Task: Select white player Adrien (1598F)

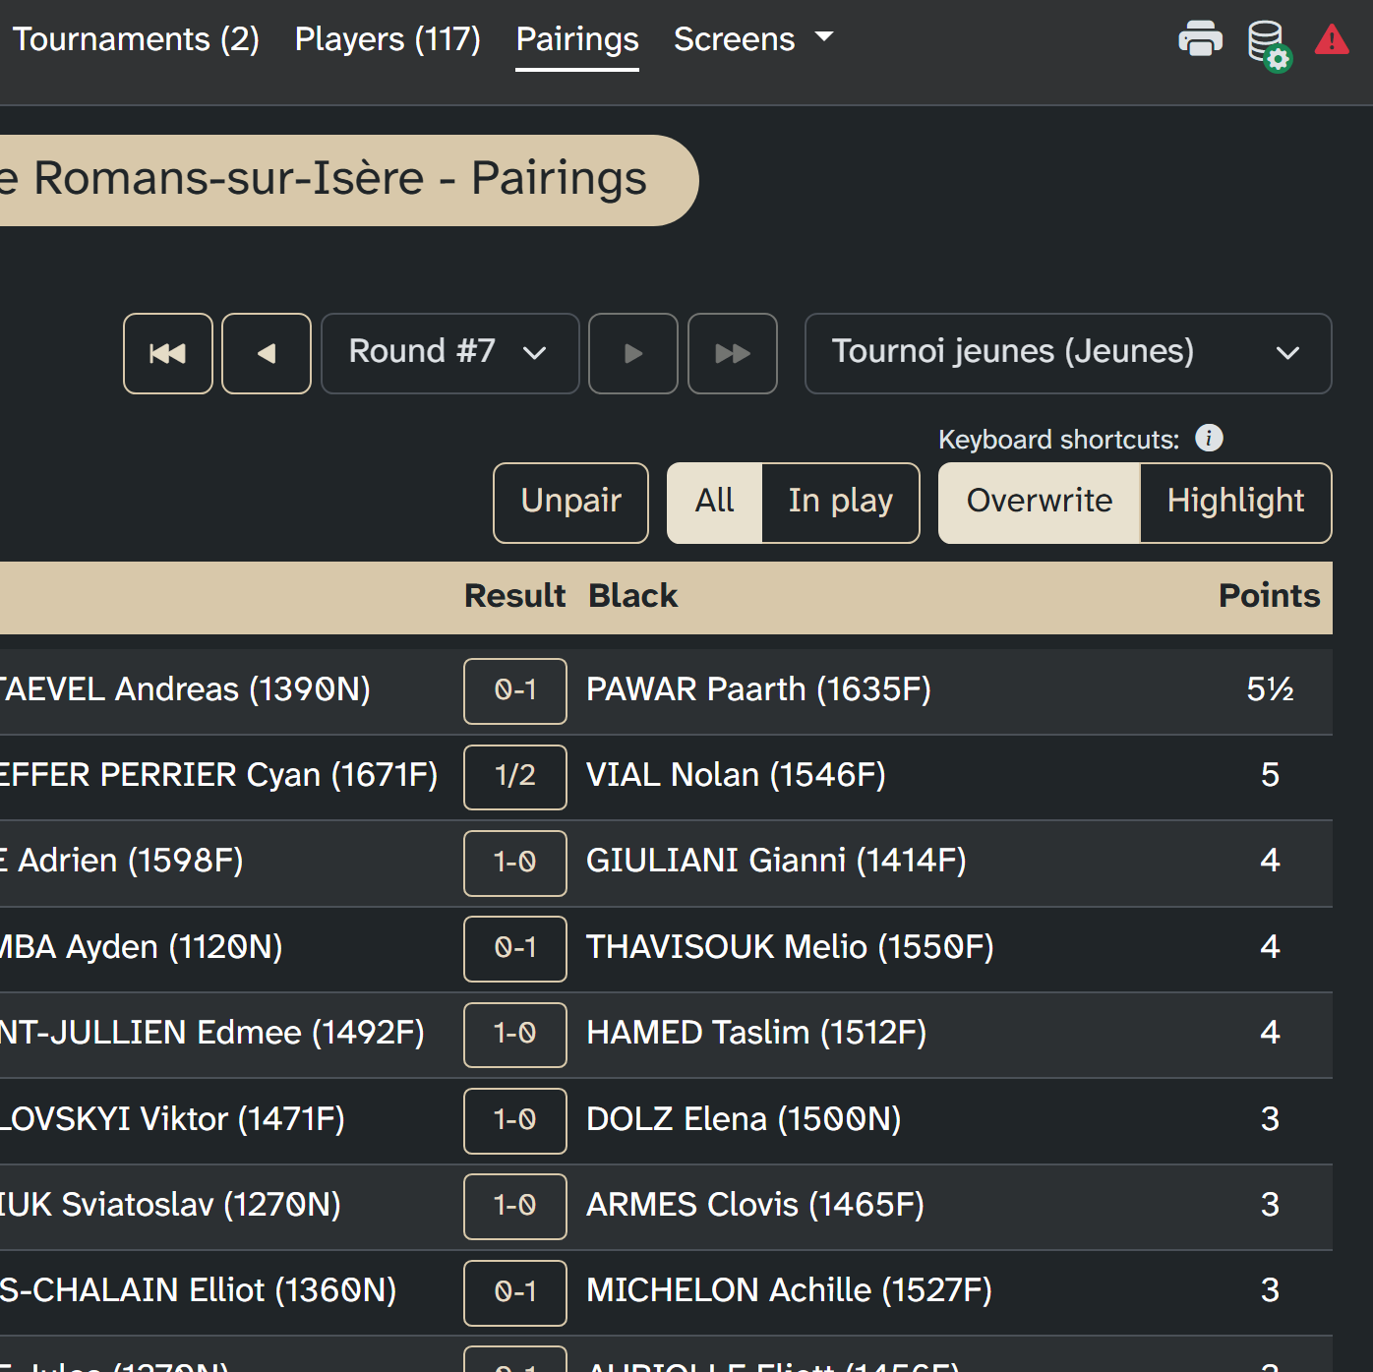Action: [x=121, y=861]
